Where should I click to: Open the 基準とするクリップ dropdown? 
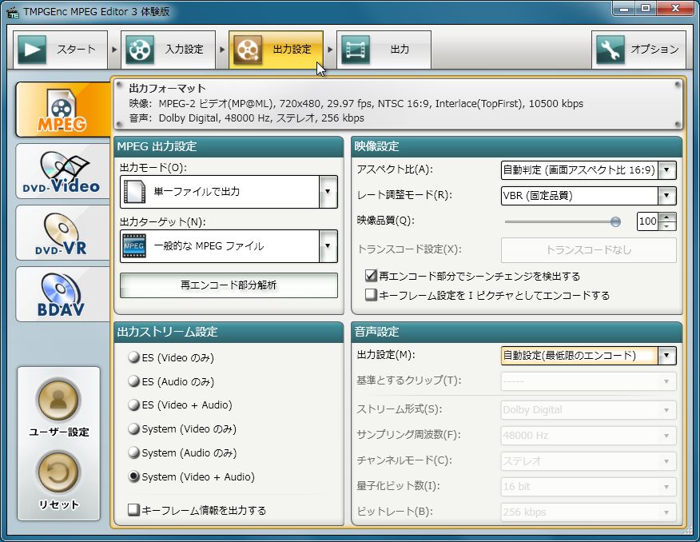(x=666, y=382)
